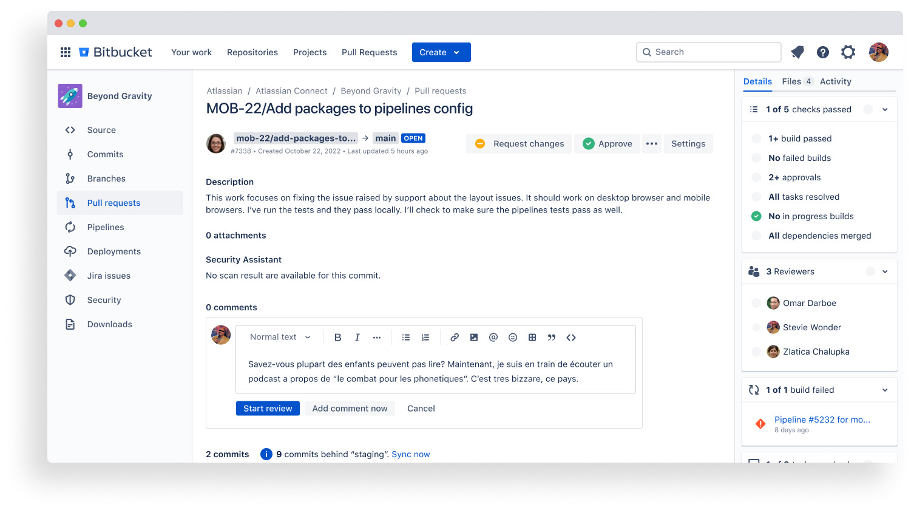Viewport: 914px width, 510px height.
Task: Click inside the comment text area
Action: [x=436, y=372]
